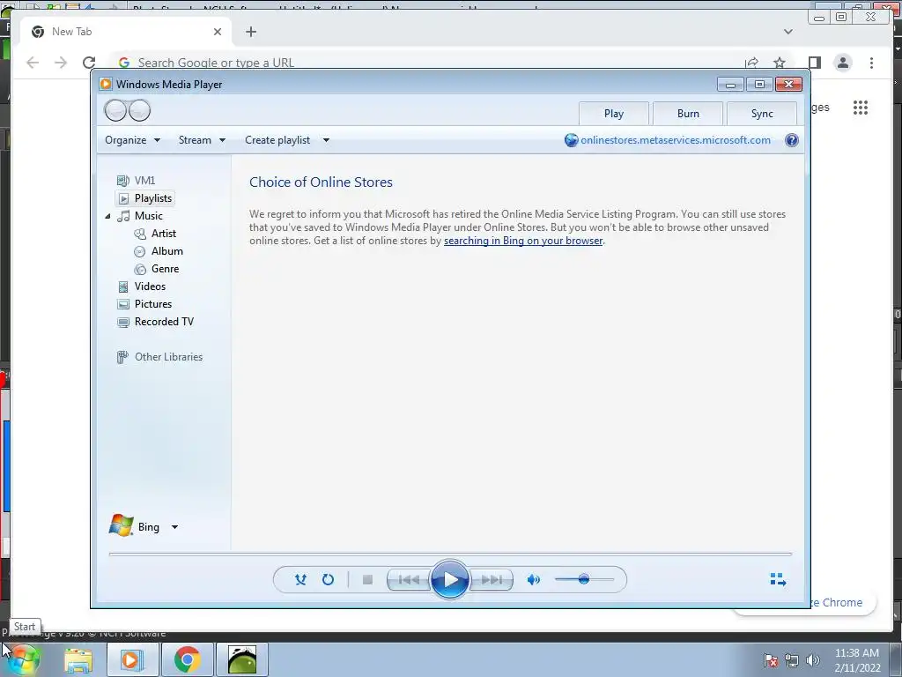Skip to next track
The image size is (902, 677).
(x=492, y=580)
